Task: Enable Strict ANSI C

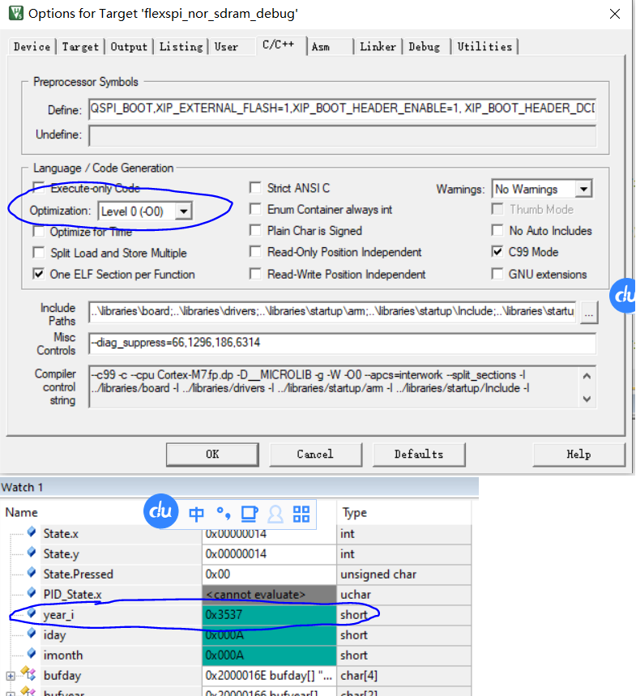Action: [255, 188]
